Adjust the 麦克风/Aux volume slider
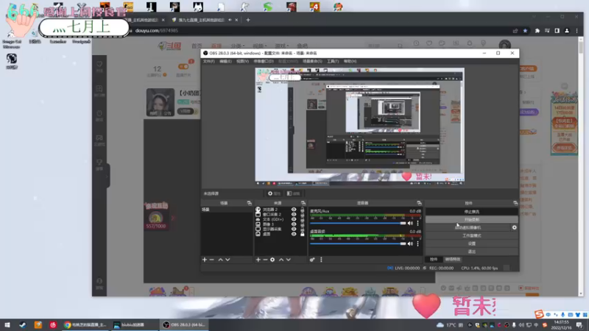This screenshot has width=589, height=331. pyautogui.click(x=358, y=224)
